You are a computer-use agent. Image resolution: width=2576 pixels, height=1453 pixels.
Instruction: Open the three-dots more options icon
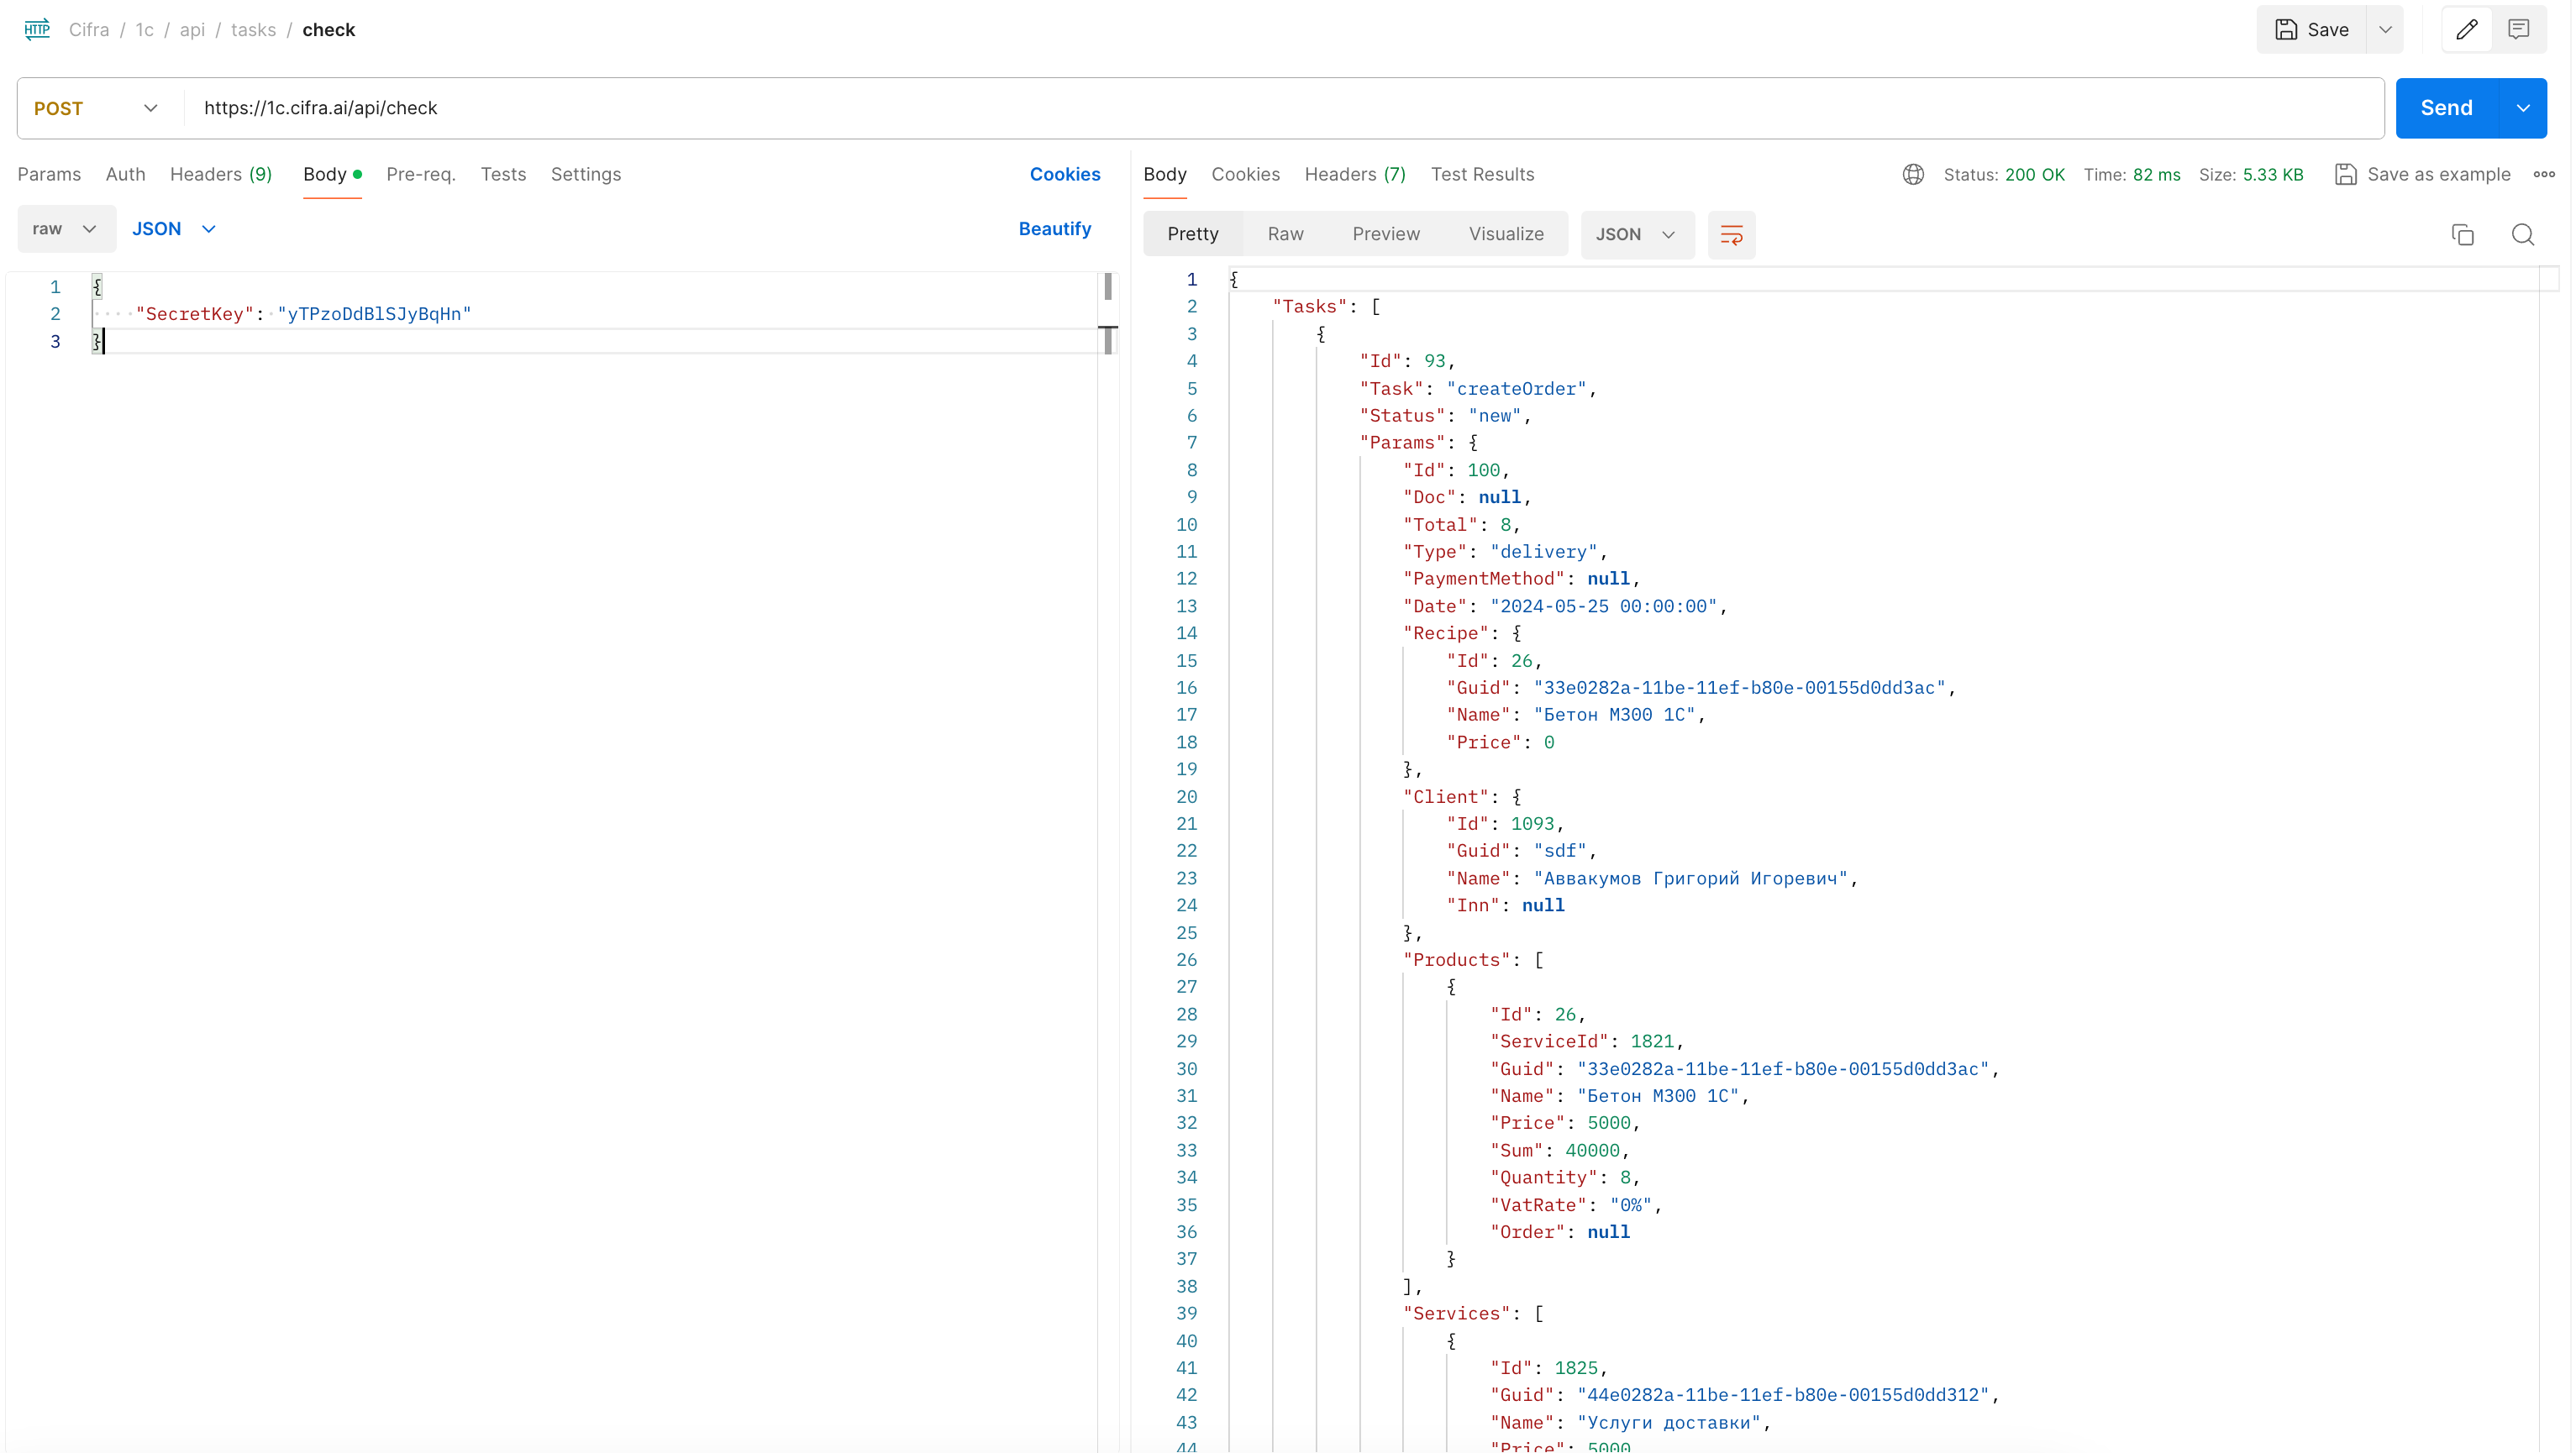pyautogui.click(x=2544, y=175)
